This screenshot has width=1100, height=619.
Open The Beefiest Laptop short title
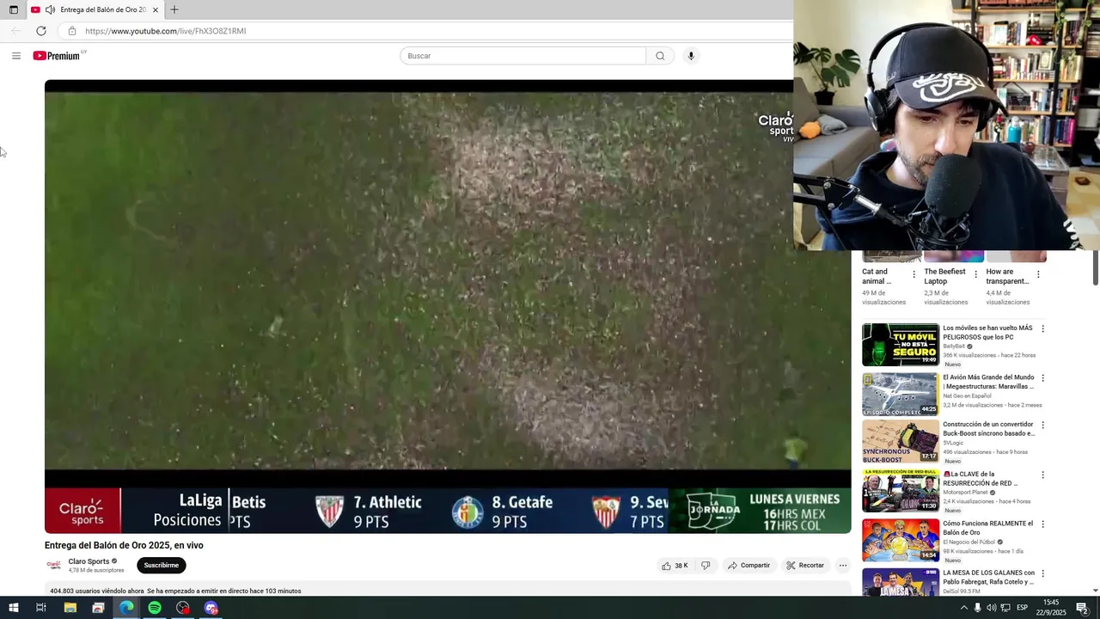(x=944, y=276)
